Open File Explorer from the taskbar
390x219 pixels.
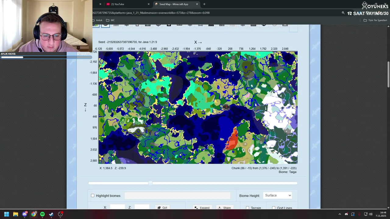[x=16, y=214]
